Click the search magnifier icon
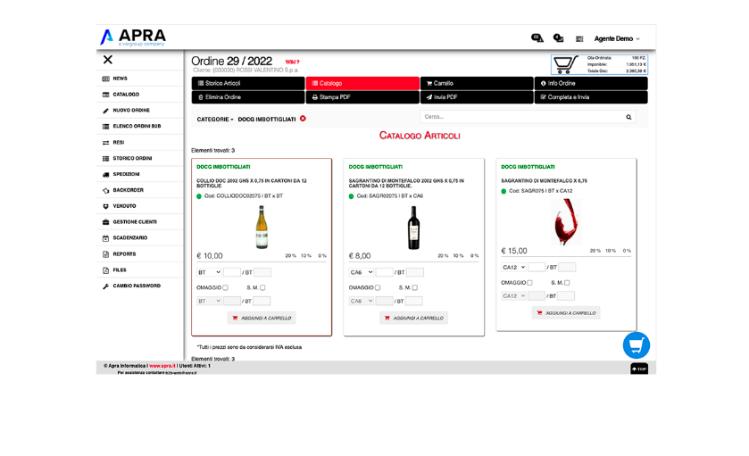This screenshot has width=749, height=456. click(628, 117)
